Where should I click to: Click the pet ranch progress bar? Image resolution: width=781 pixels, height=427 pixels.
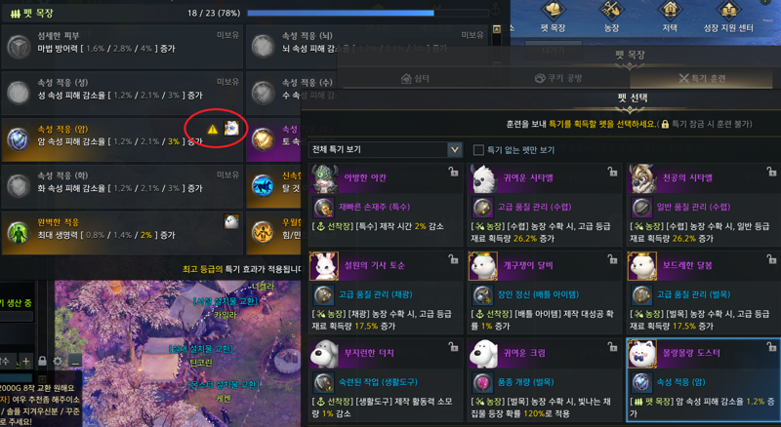tap(368, 13)
